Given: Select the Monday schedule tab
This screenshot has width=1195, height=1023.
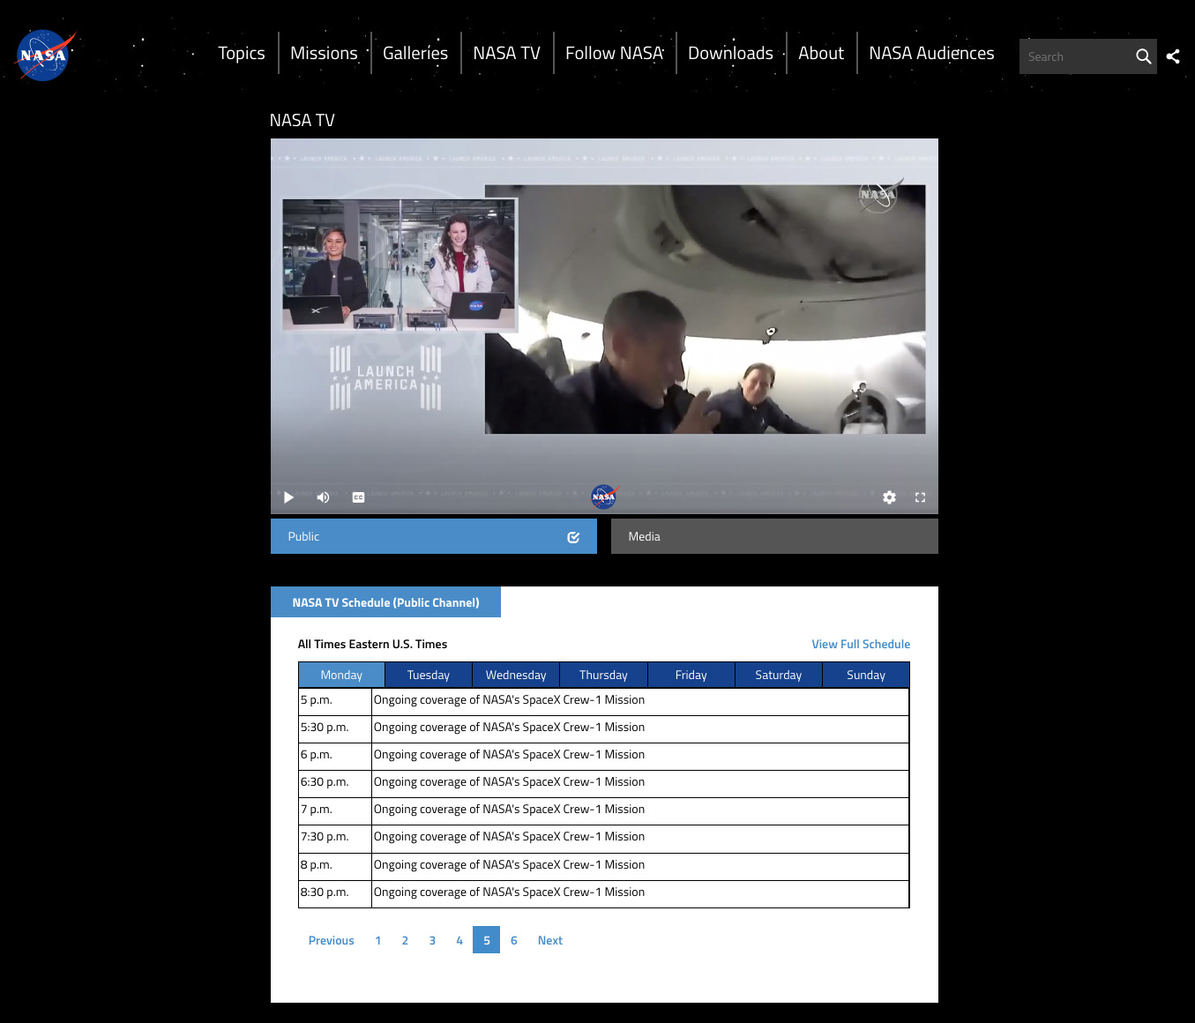Looking at the screenshot, I should pyautogui.click(x=341, y=675).
